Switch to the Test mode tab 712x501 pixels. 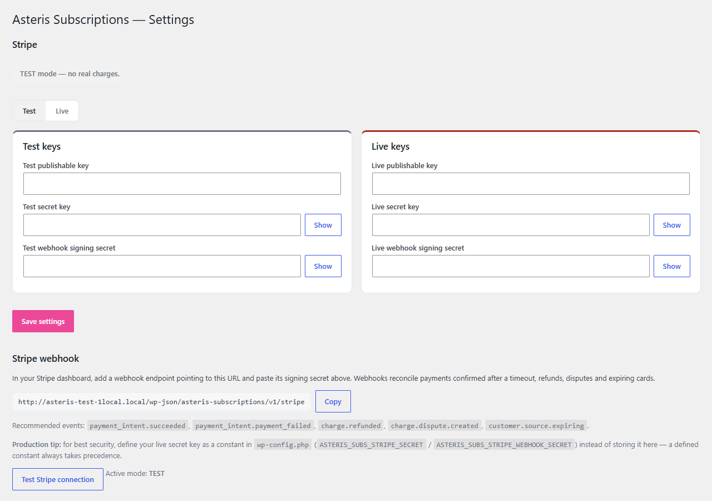pos(29,111)
